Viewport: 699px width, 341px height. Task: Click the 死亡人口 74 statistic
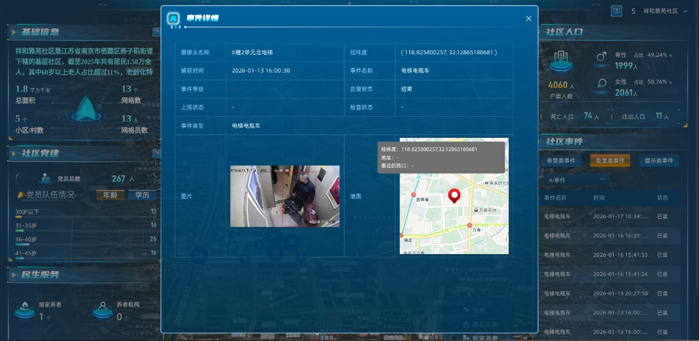575,117
